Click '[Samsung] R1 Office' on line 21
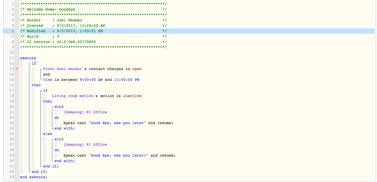Viewport: 377px width, 182px height. [x=85, y=112]
